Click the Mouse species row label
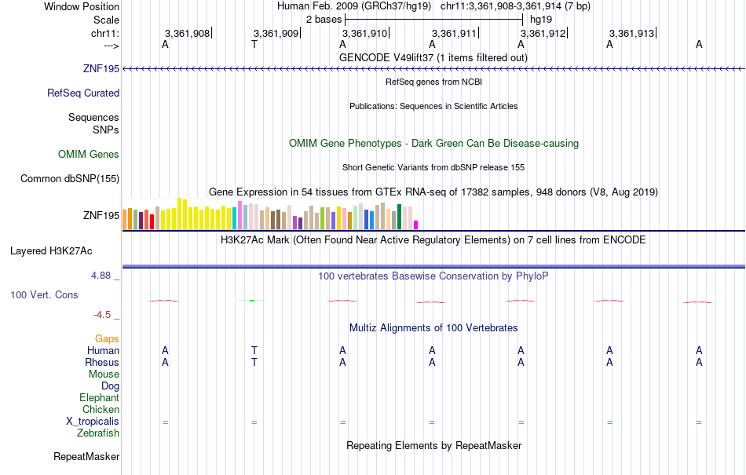 coord(104,375)
